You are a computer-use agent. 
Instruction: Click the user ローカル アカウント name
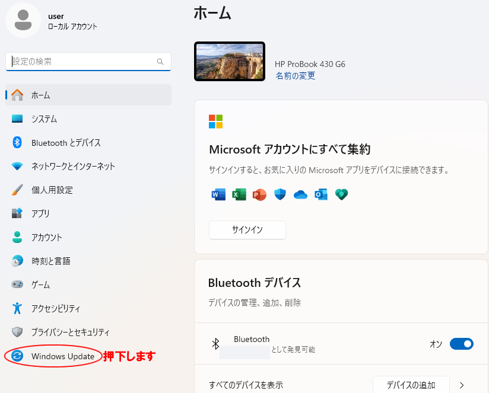tap(72, 21)
